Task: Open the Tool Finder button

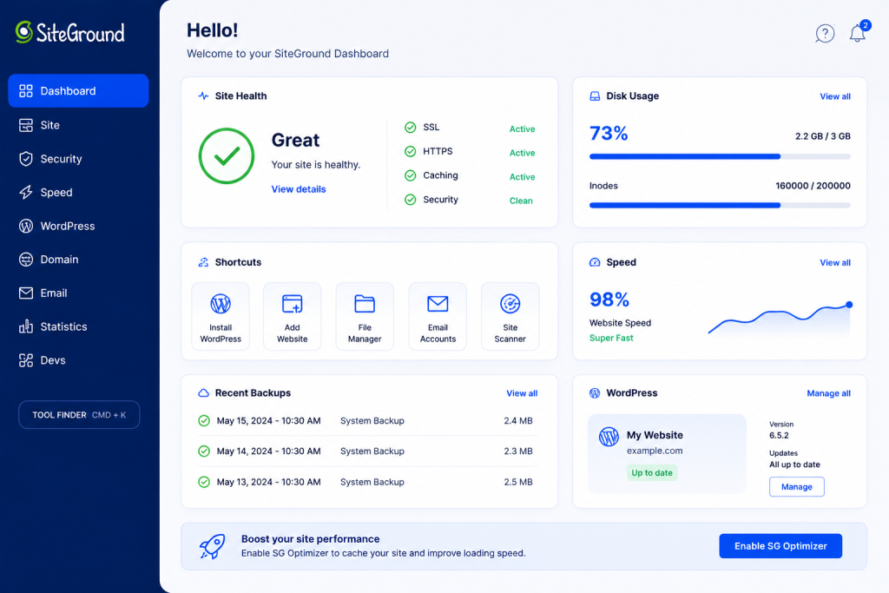Action: click(79, 415)
